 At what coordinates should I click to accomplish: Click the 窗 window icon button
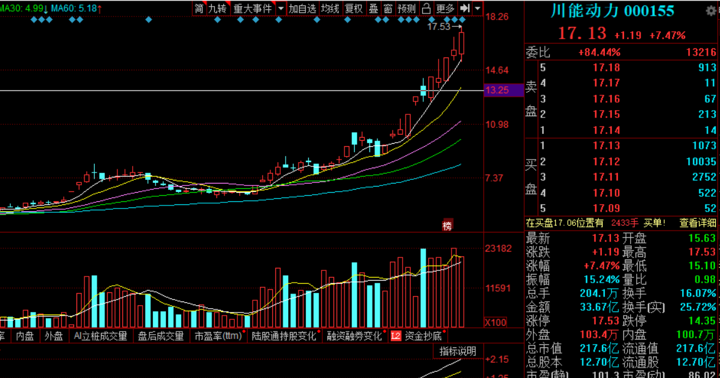[x=388, y=9]
